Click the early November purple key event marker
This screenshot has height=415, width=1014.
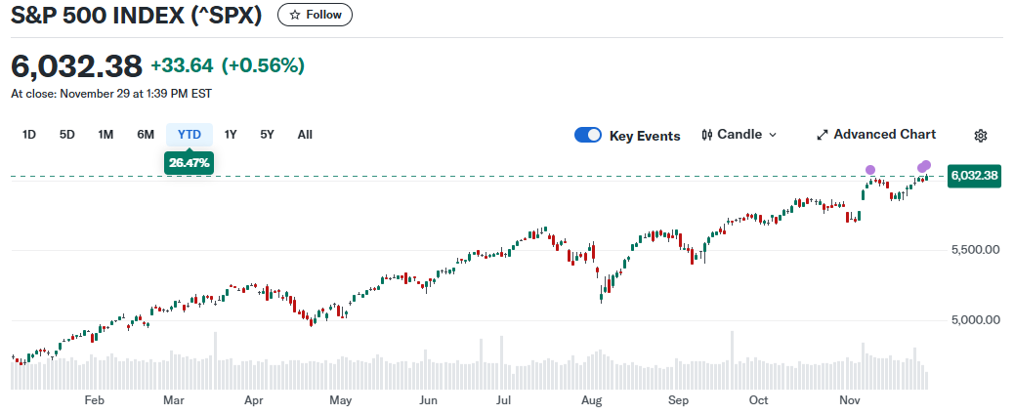[x=870, y=171]
